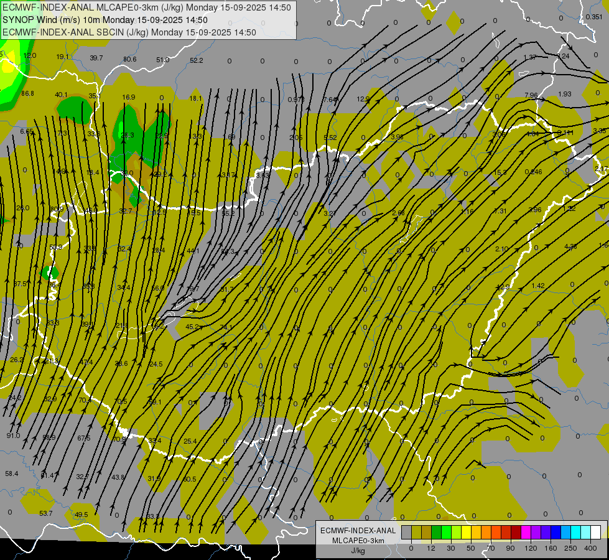The width and height of the screenshot is (609, 560).
Task: Click the map value '16.9'
Action: 129,97
